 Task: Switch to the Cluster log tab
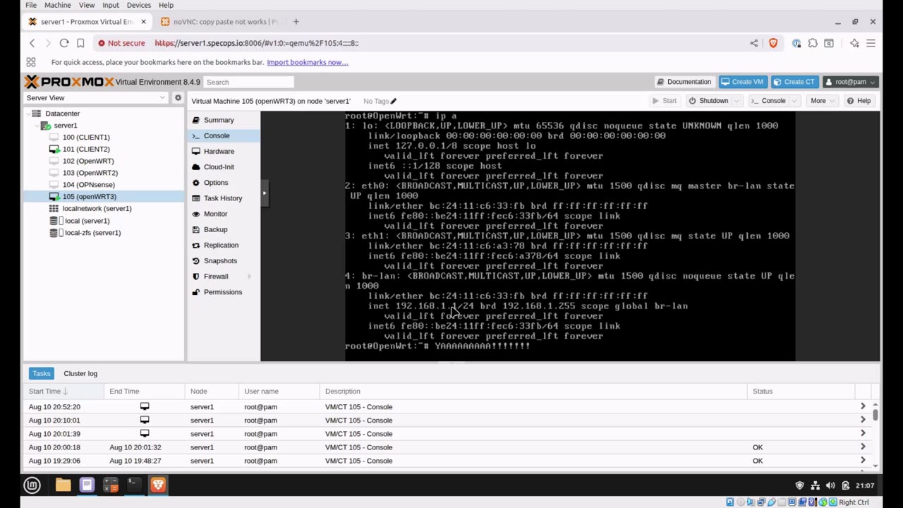click(x=80, y=373)
